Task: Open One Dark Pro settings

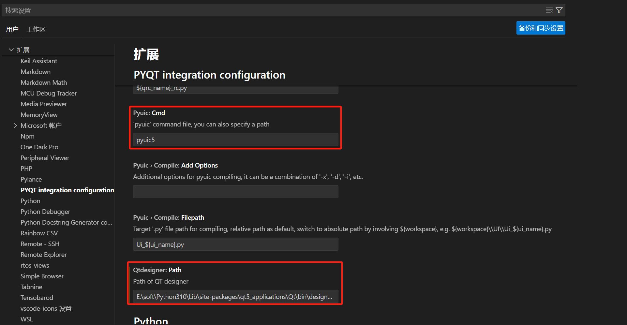Action: click(x=39, y=147)
